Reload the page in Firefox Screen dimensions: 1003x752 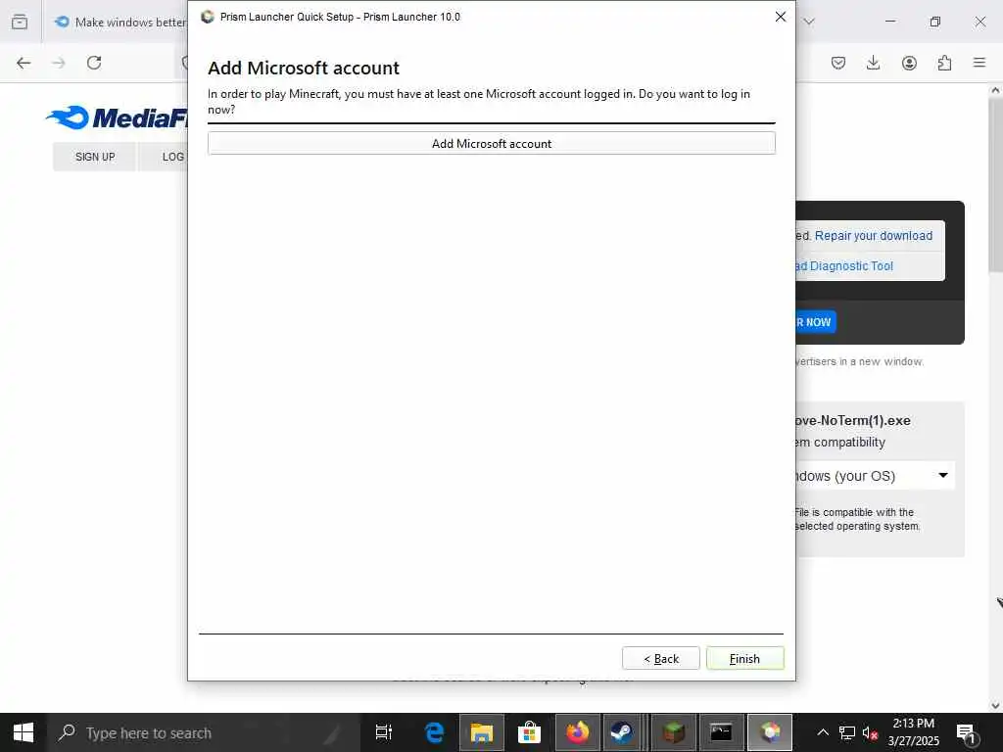point(94,63)
